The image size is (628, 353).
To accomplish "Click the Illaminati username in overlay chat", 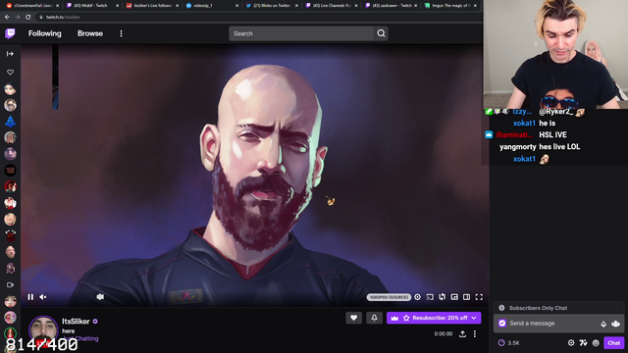I will pos(514,135).
